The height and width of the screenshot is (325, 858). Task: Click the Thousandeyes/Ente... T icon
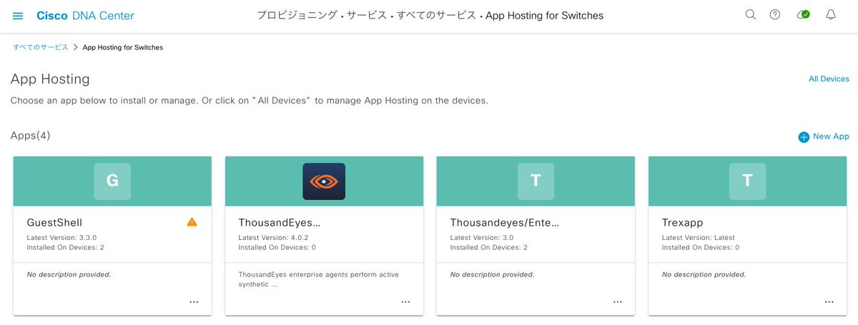tap(536, 181)
